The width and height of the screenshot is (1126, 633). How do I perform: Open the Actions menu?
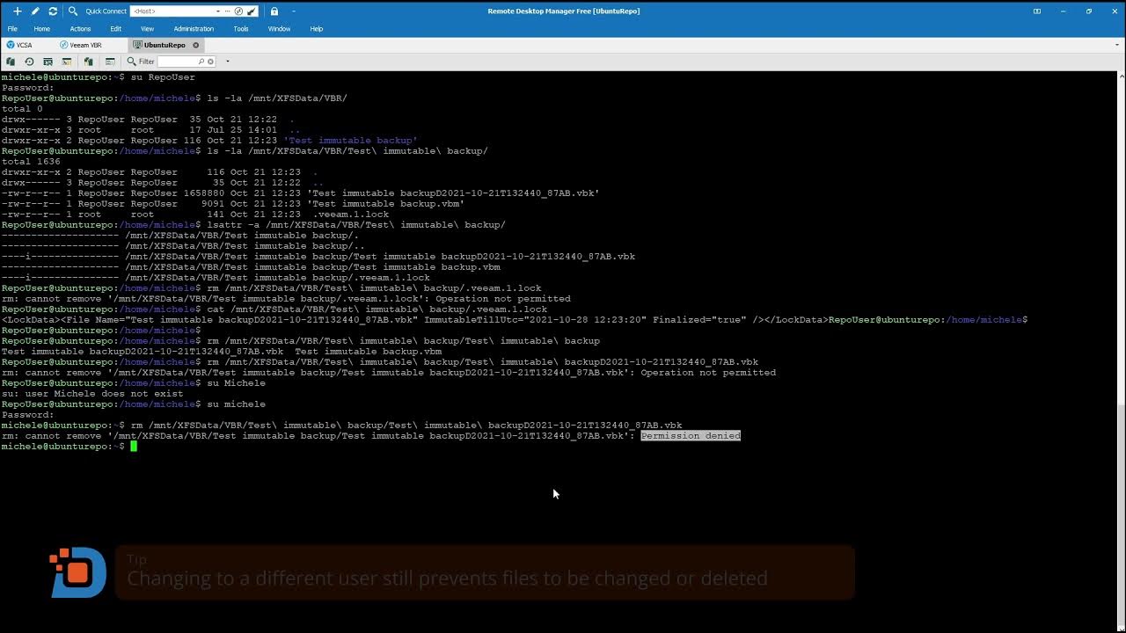coord(80,29)
